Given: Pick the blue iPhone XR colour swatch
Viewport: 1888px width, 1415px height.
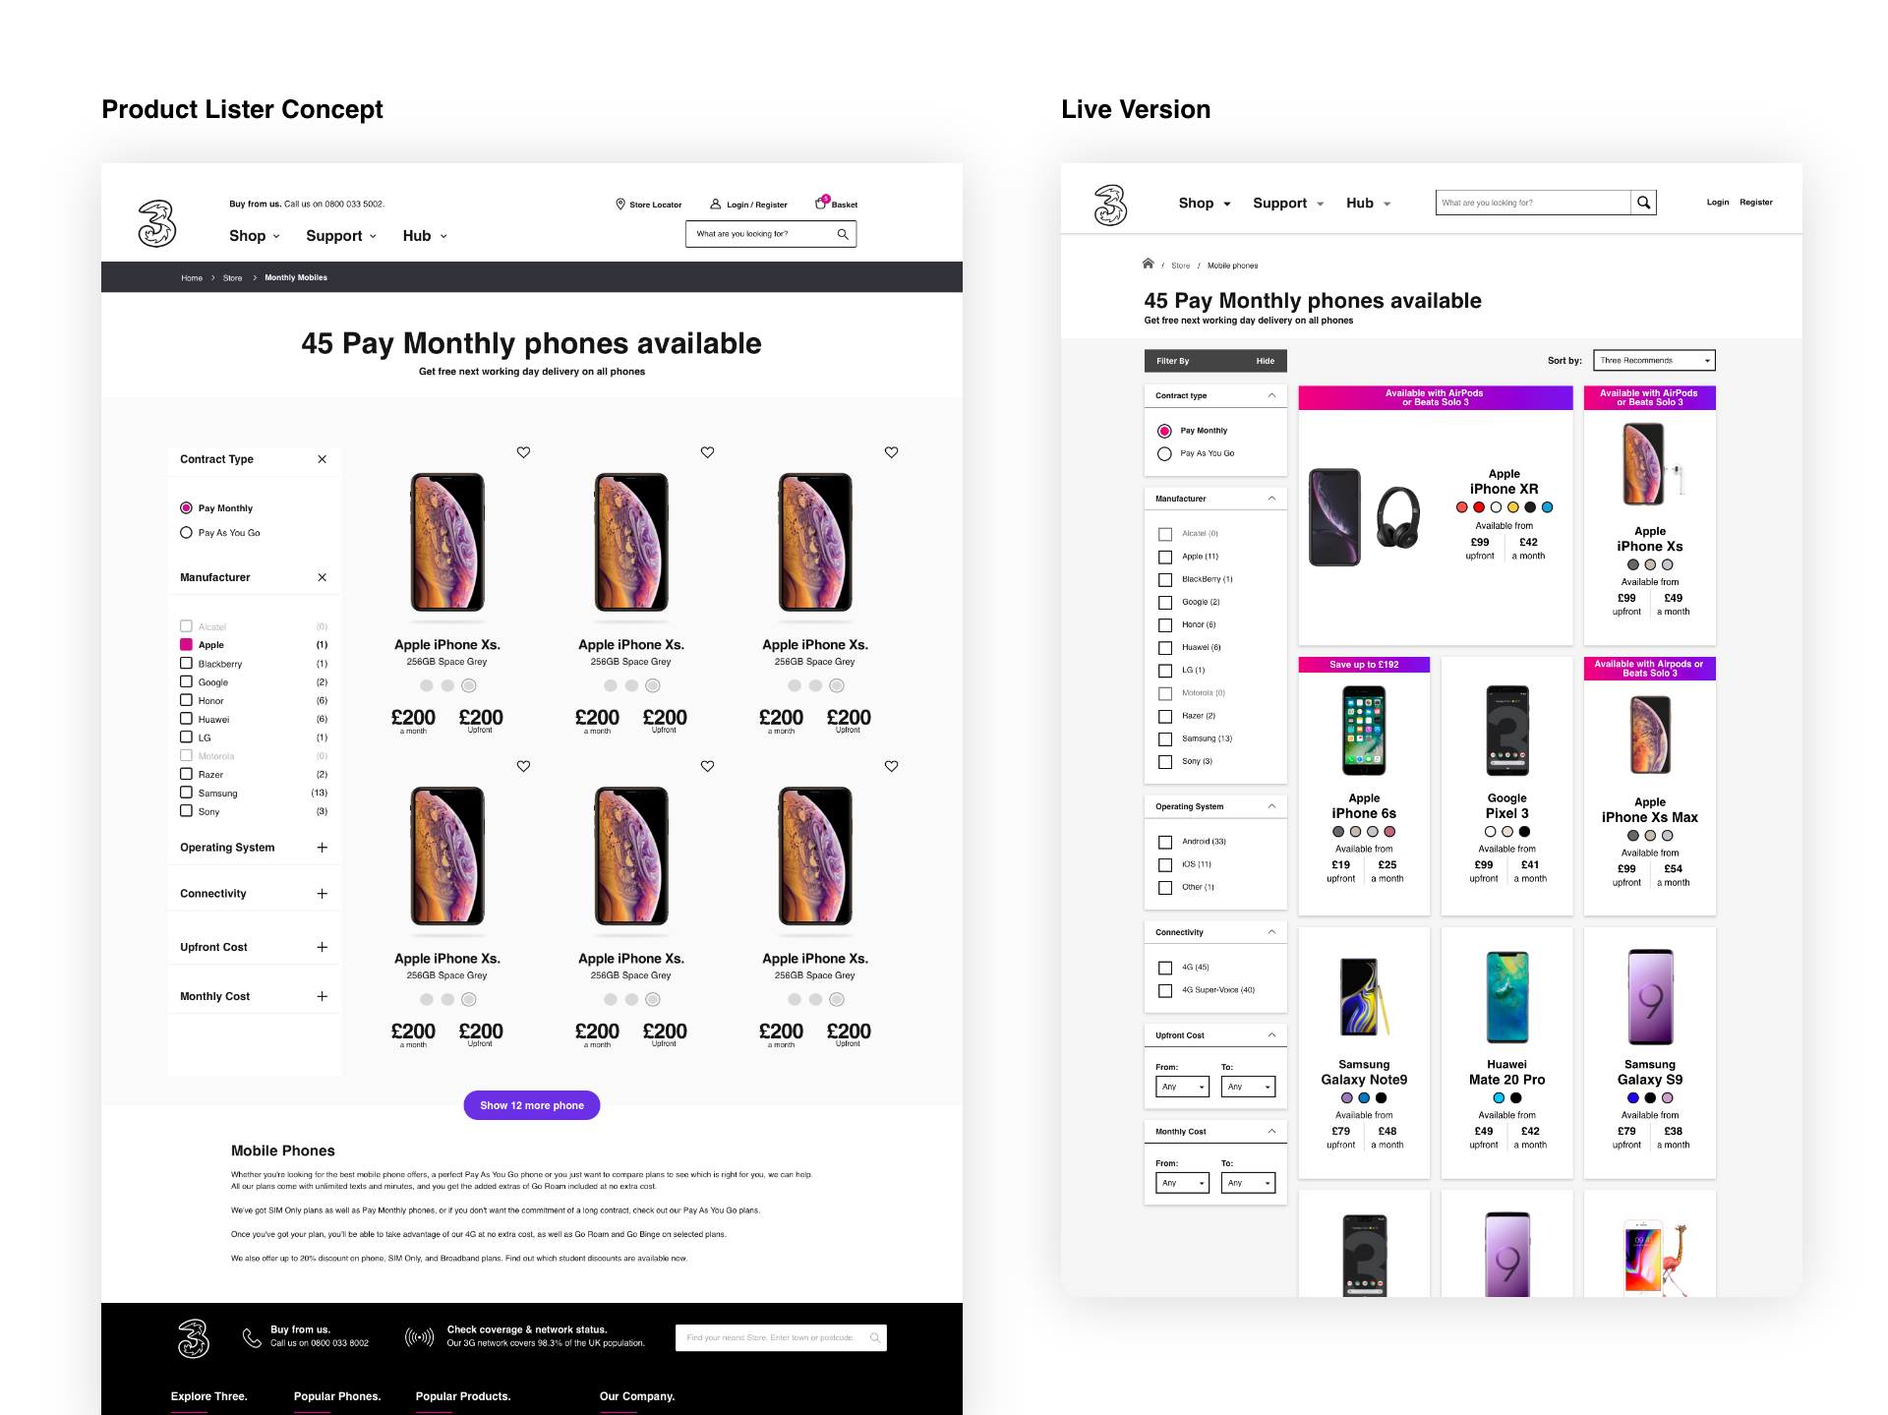Looking at the screenshot, I should (x=1547, y=507).
